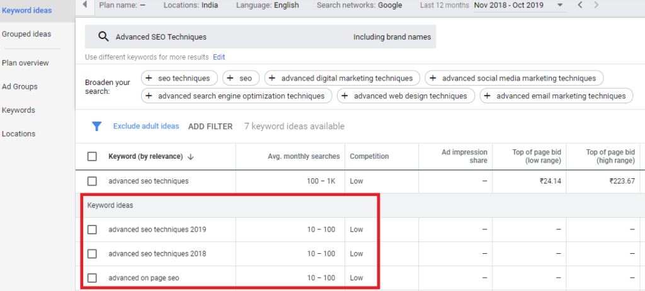
Task: Click the search magnifier icon
Action: [x=103, y=37]
